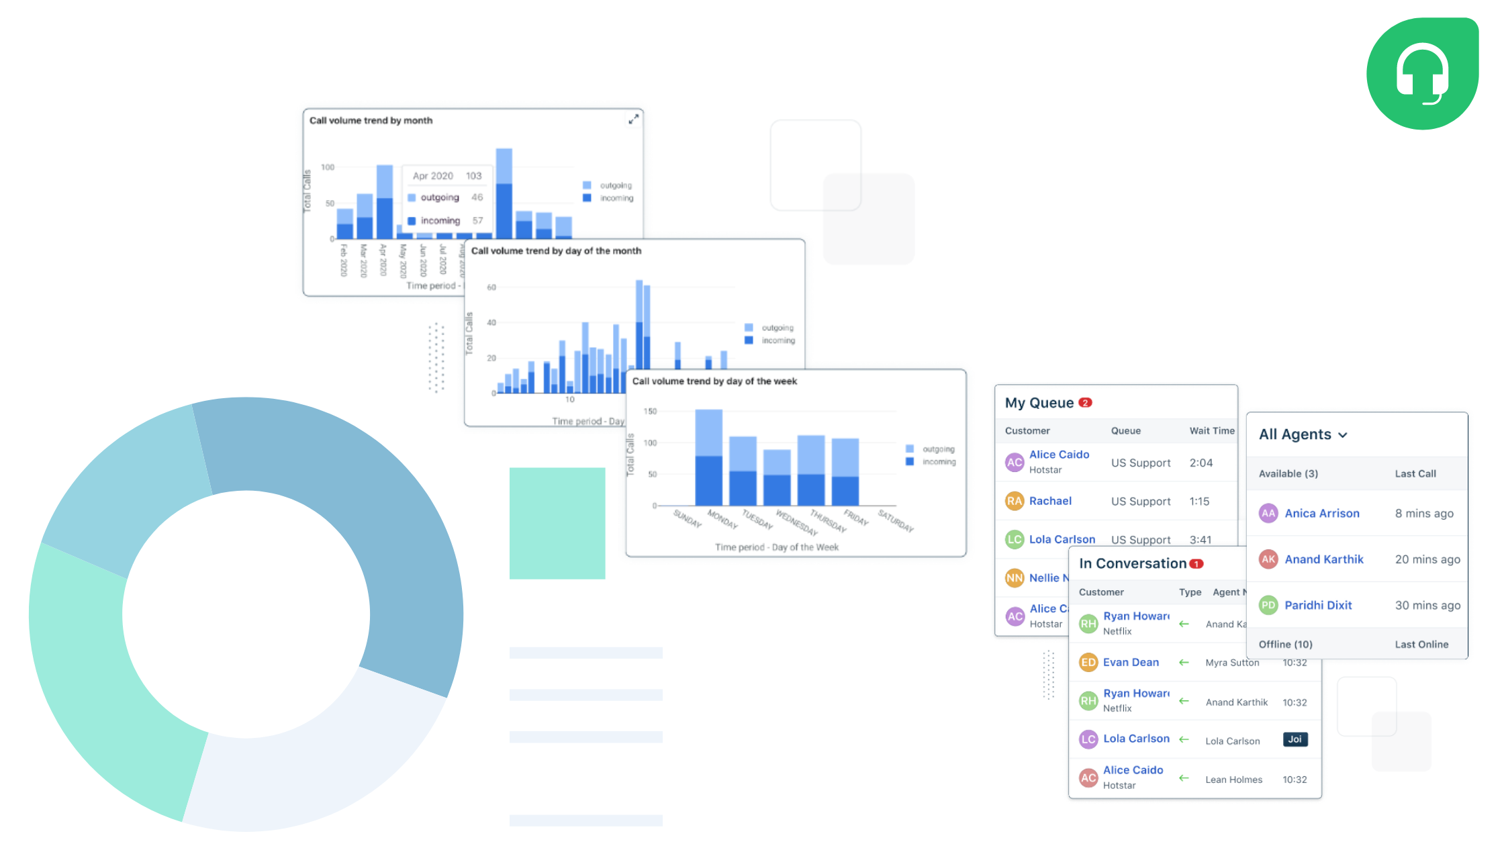Open the All Agents dropdown chevron

pyautogui.click(x=1342, y=435)
